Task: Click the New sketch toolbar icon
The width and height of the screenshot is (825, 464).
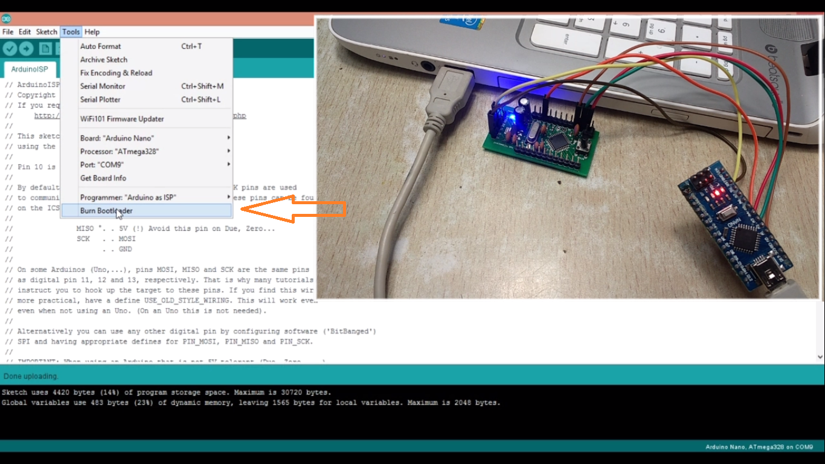Action: [45, 48]
